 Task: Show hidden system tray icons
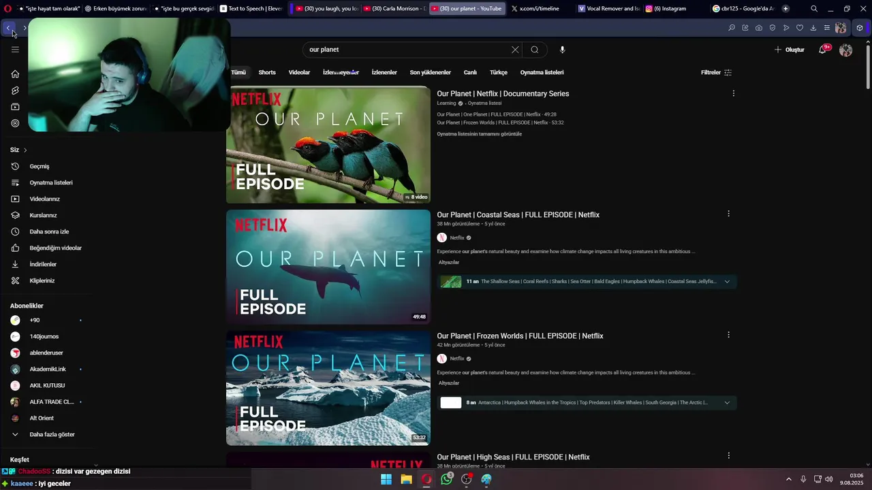[789, 479]
